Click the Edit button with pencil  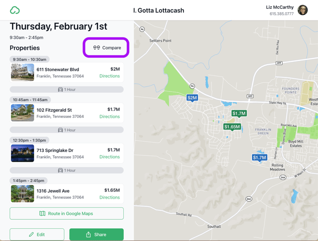37,234
